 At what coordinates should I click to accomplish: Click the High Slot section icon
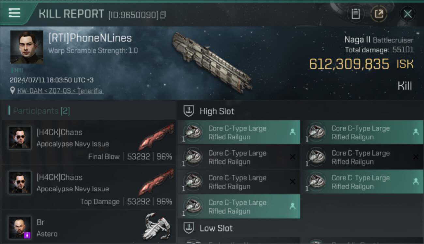click(189, 111)
